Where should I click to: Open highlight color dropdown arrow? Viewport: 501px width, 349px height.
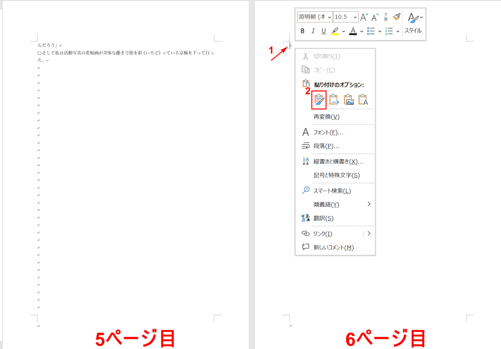(x=343, y=31)
